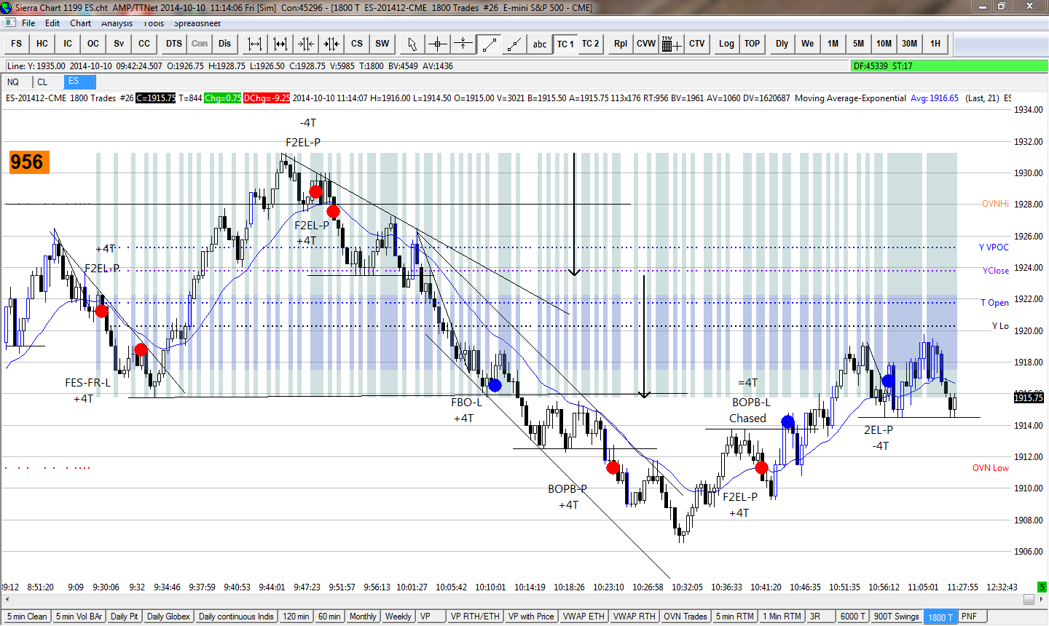Open the Daily Pit tab

pos(125,617)
